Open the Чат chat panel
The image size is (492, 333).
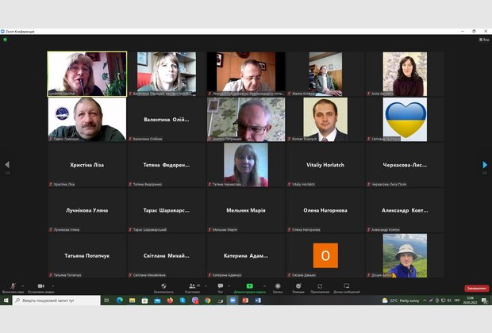click(221, 286)
